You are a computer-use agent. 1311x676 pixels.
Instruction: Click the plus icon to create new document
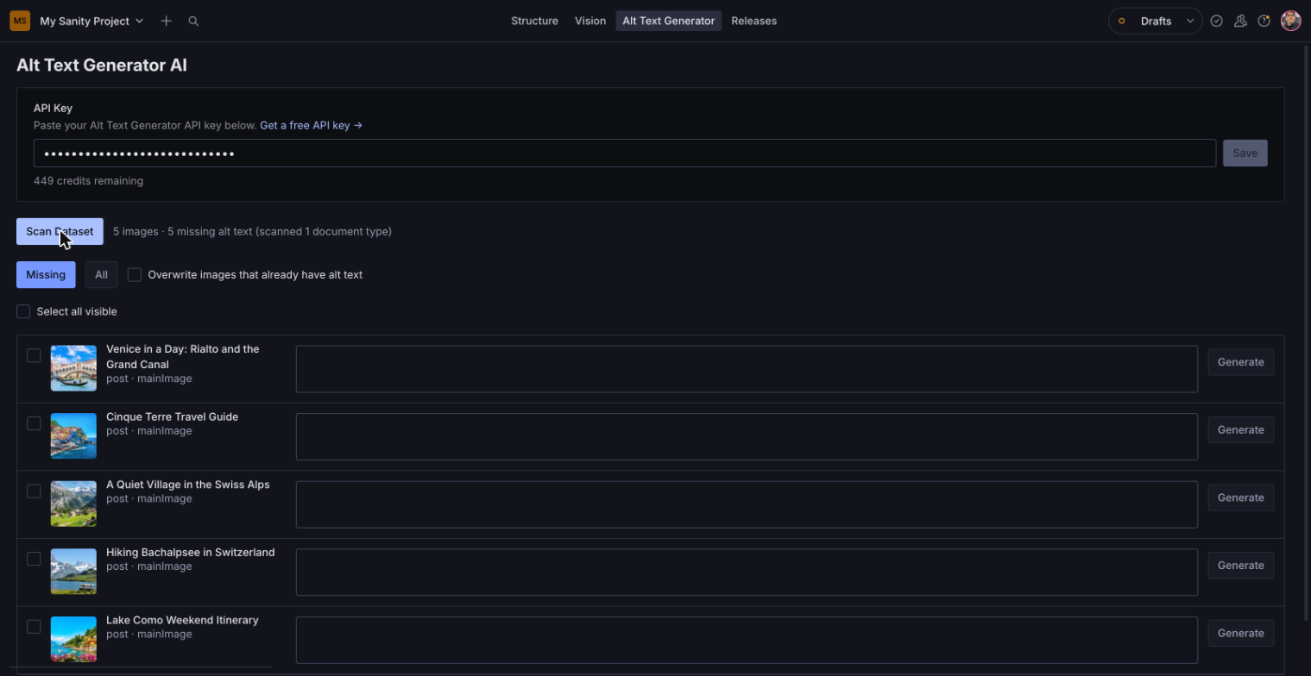pos(167,21)
